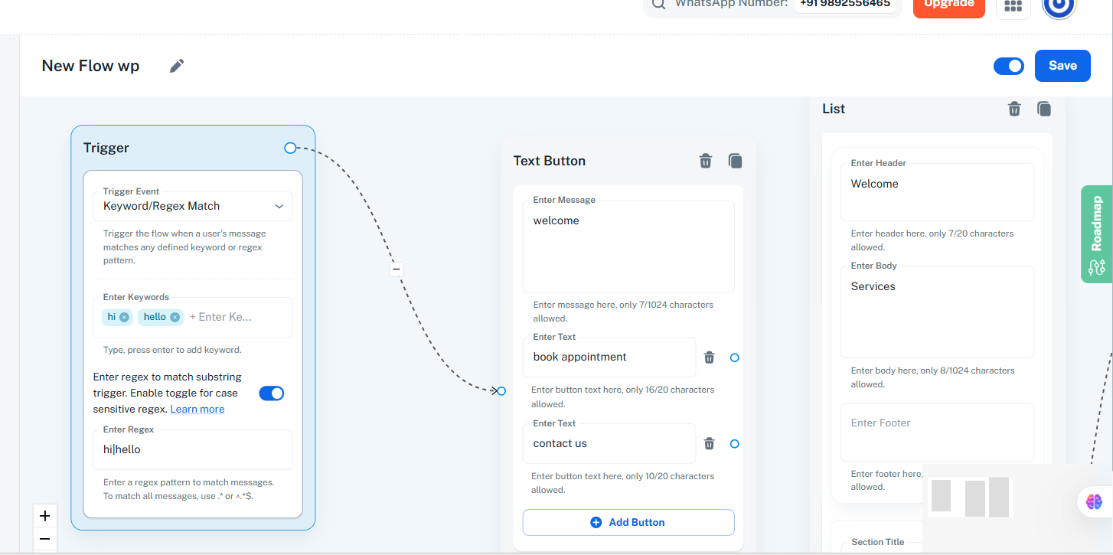Disable case sensitive regex toggle
1113x555 pixels.
[271, 393]
